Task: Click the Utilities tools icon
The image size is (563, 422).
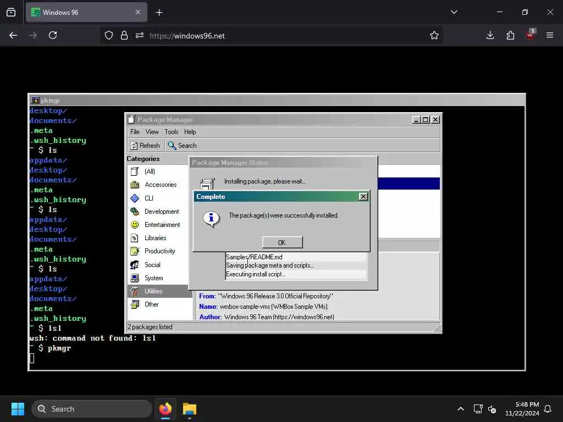Action: tap(135, 291)
